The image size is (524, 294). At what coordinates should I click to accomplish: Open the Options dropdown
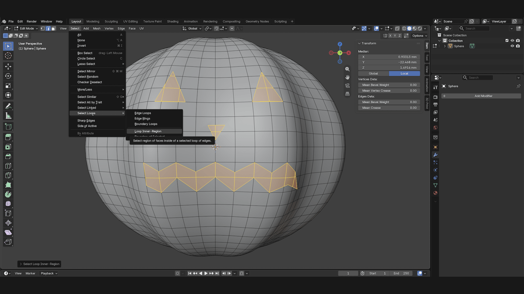pyautogui.click(x=419, y=36)
